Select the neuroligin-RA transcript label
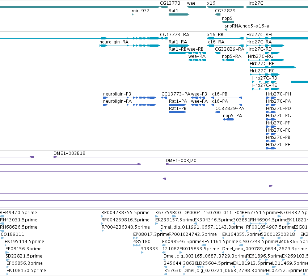 pos(114,42)
